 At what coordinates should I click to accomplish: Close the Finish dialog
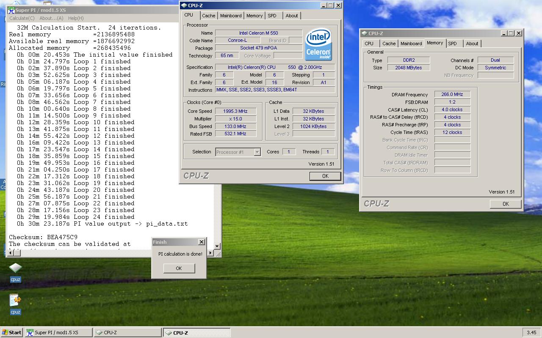pos(202,242)
